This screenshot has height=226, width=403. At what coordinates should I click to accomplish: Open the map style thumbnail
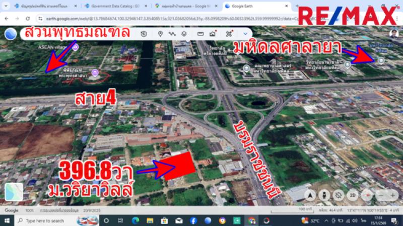pyautogui.click(x=14, y=192)
